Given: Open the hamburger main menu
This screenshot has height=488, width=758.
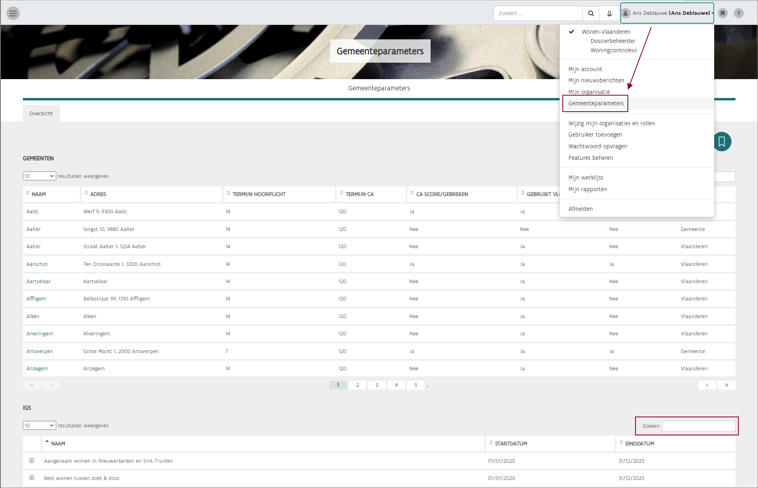Looking at the screenshot, I should pos(13,13).
